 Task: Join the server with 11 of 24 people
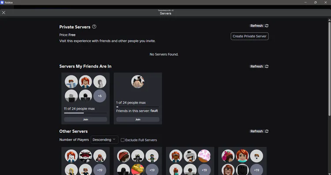coord(86,119)
